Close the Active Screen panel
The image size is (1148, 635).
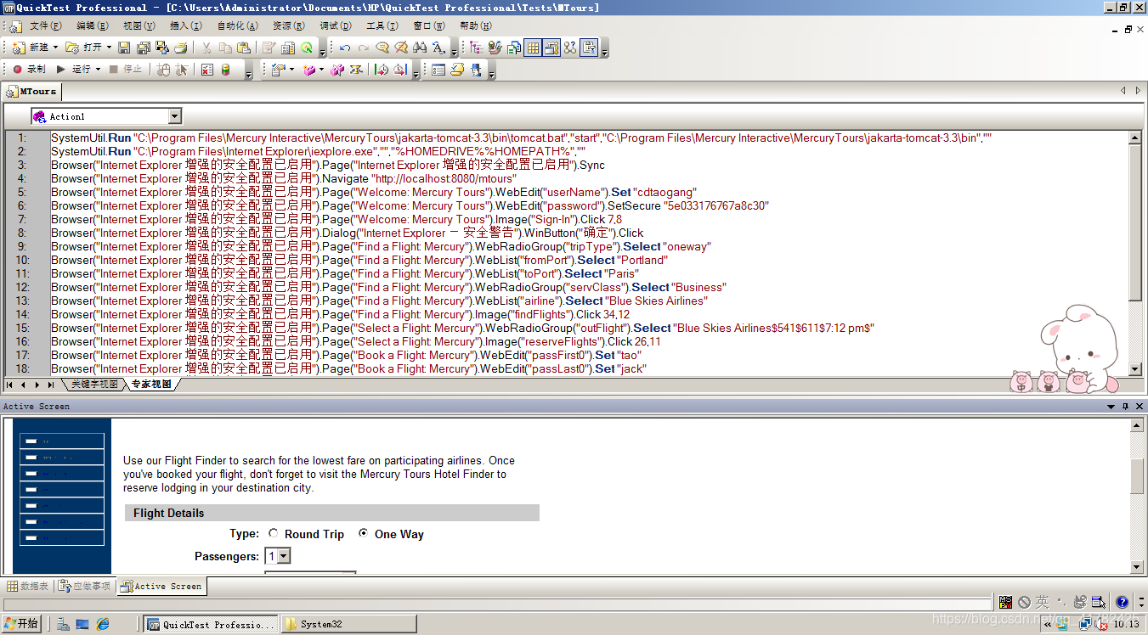coord(1139,407)
